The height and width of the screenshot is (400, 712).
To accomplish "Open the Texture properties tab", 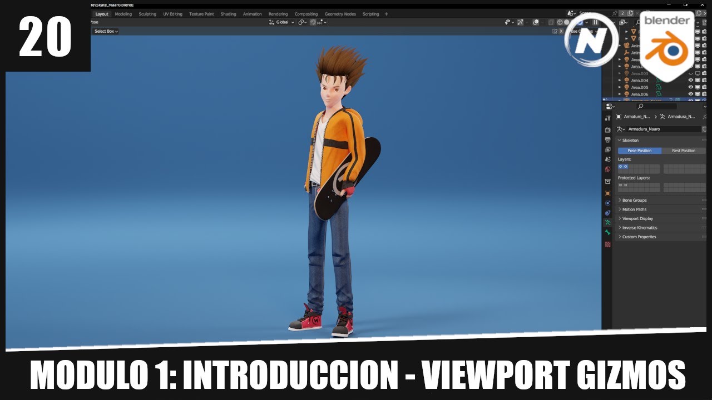I will click(607, 244).
